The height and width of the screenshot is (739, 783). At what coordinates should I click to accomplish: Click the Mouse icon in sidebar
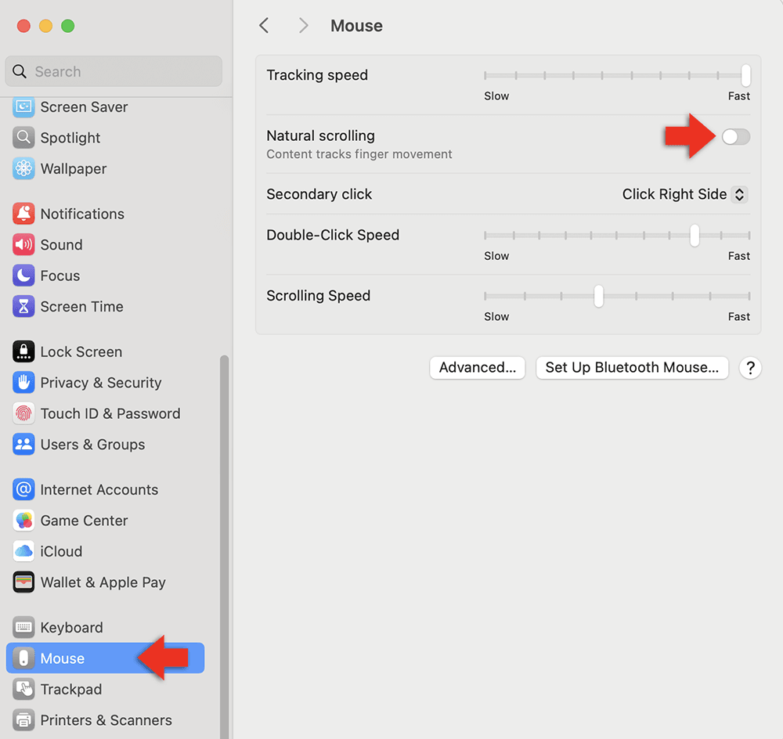23,658
